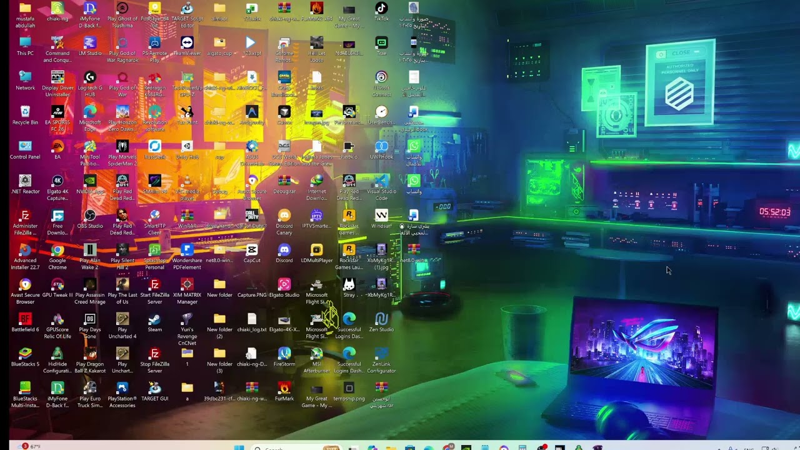Open the Windsurf desktop icon
This screenshot has height=450, width=800.
(381, 218)
